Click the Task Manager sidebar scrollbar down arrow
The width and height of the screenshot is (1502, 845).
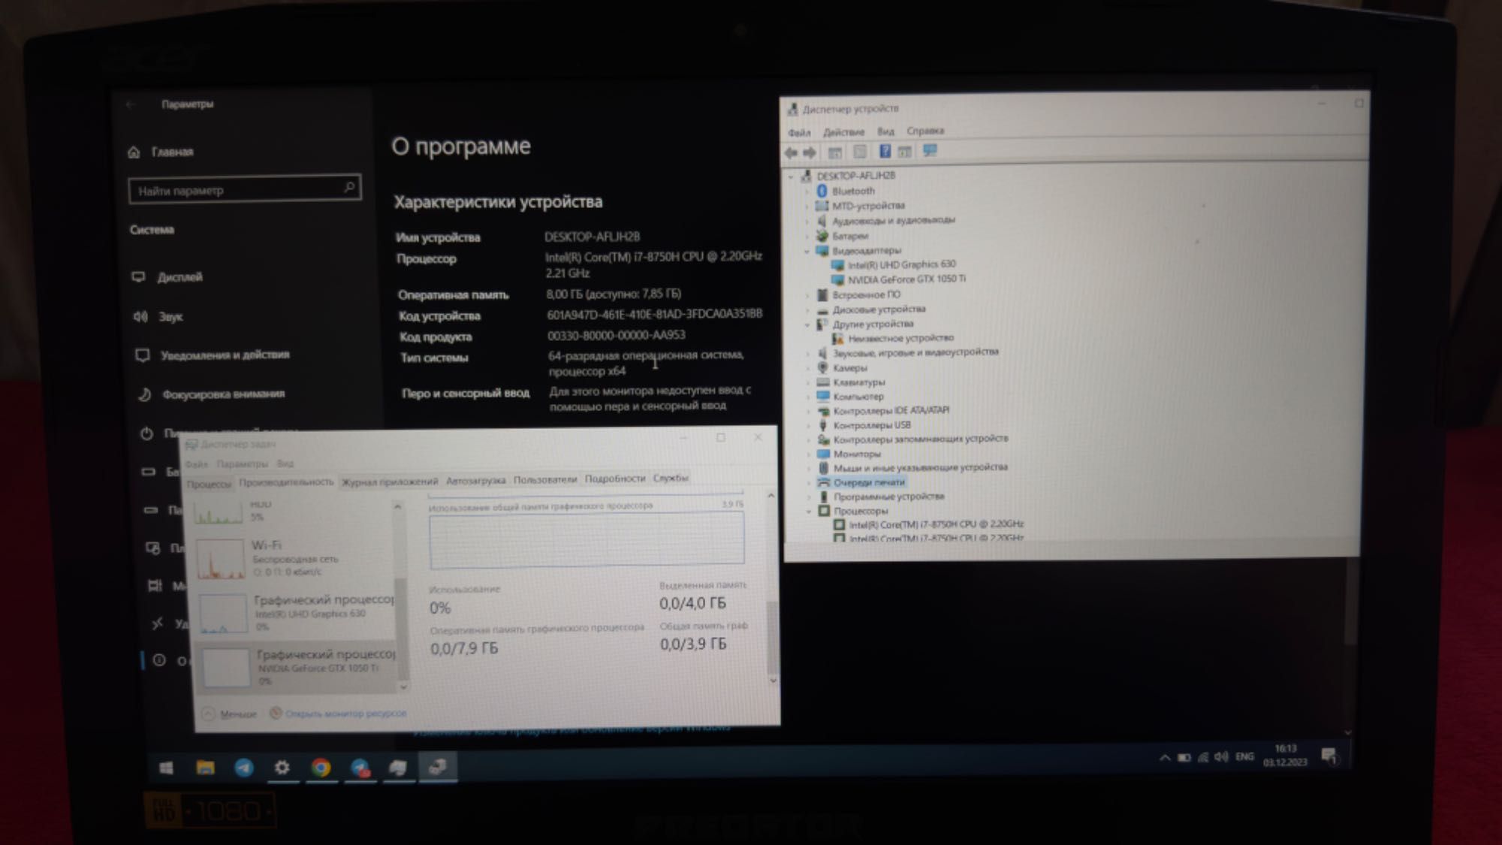point(403,686)
